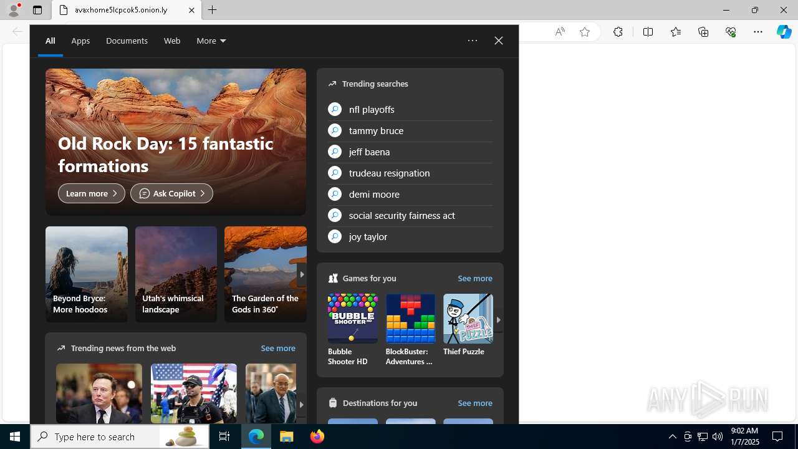Open network status tray icon
Screen dimensions: 798x449
click(703, 437)
